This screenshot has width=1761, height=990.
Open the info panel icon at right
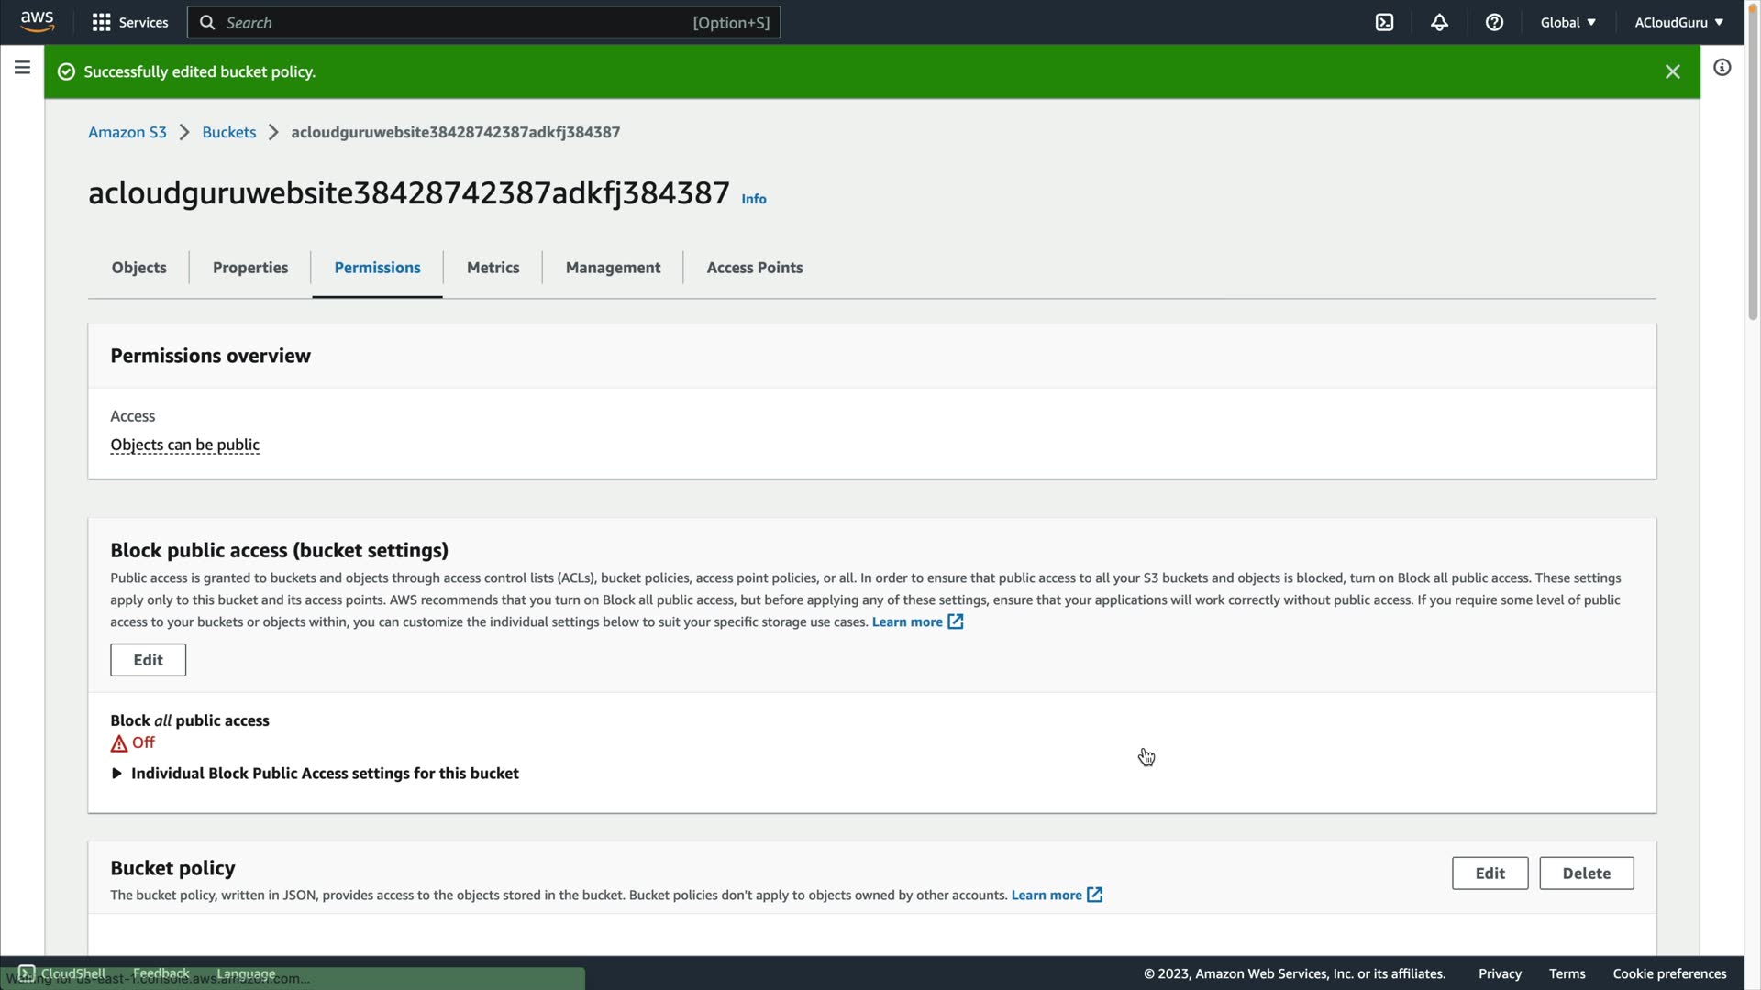coord(1722,67)
